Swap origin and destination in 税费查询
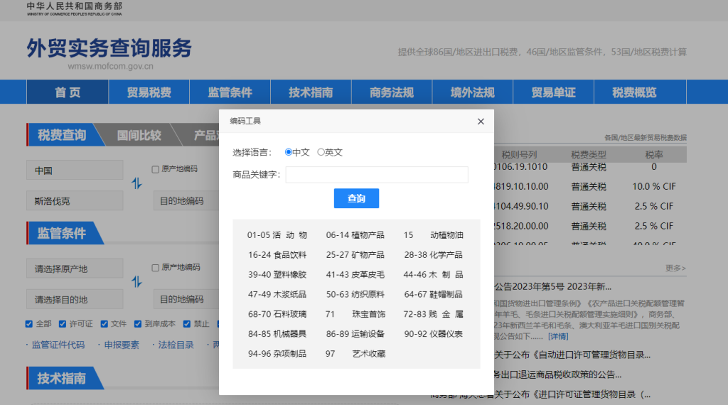728x405 pixels. [136, 184]
